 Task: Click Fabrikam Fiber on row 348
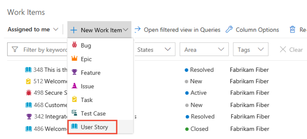coord(249,70)
